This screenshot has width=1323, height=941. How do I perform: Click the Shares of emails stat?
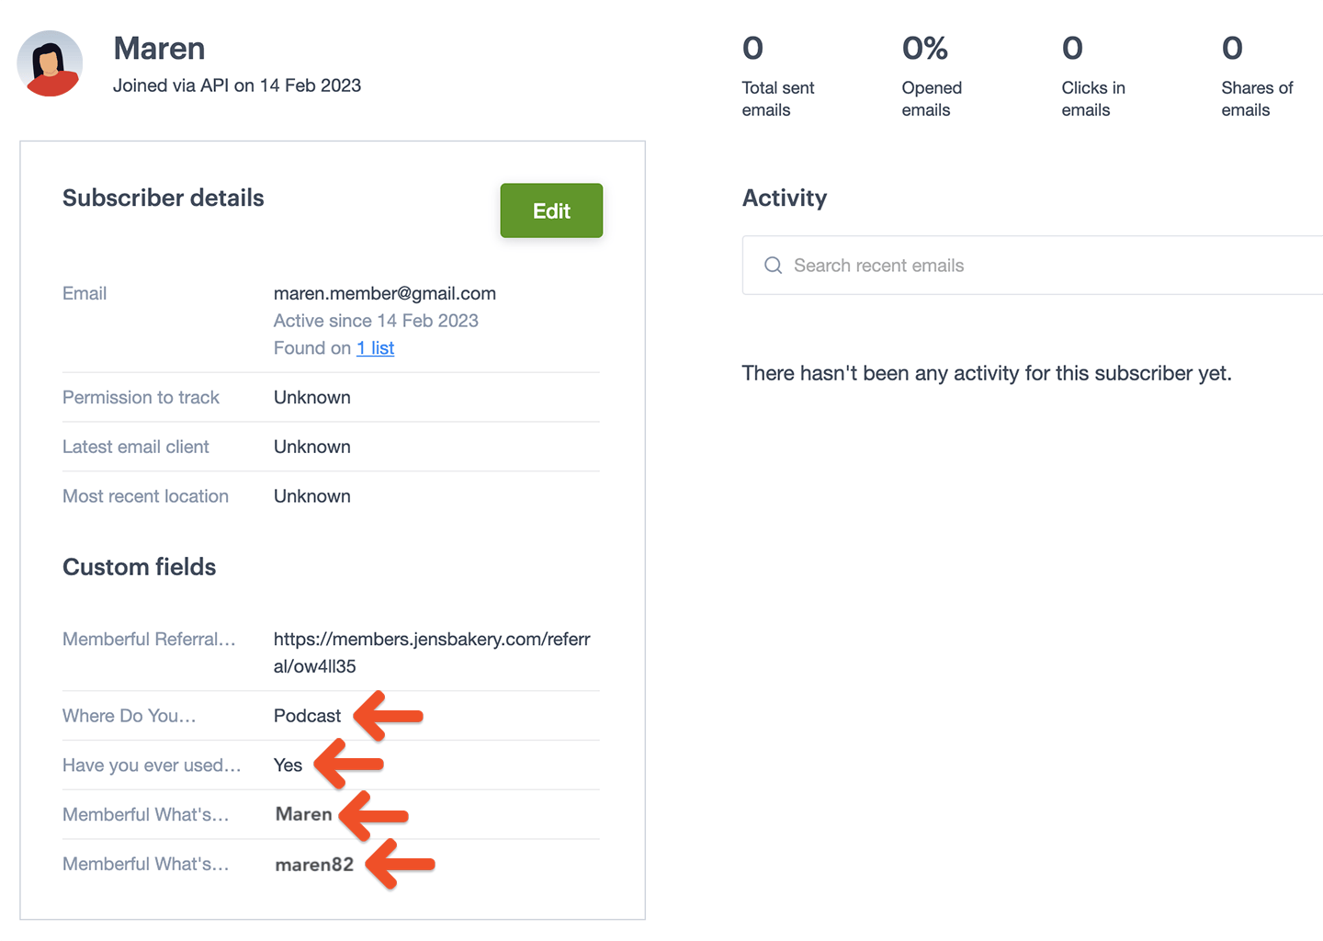click(1257, 76)
